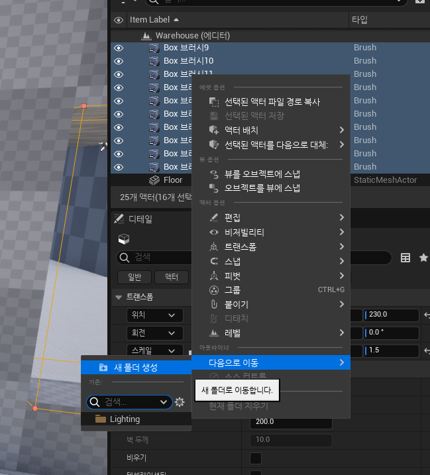The image size is (430, 475).
Task: Click the 200.0 value field
Action: point(291,422)
